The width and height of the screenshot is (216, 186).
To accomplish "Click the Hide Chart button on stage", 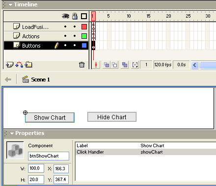I will [112, 117].
